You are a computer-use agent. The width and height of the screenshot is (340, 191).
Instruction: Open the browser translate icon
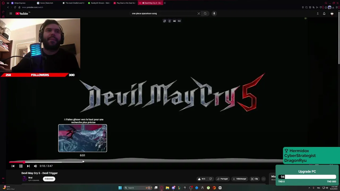(x=313, y=7)
